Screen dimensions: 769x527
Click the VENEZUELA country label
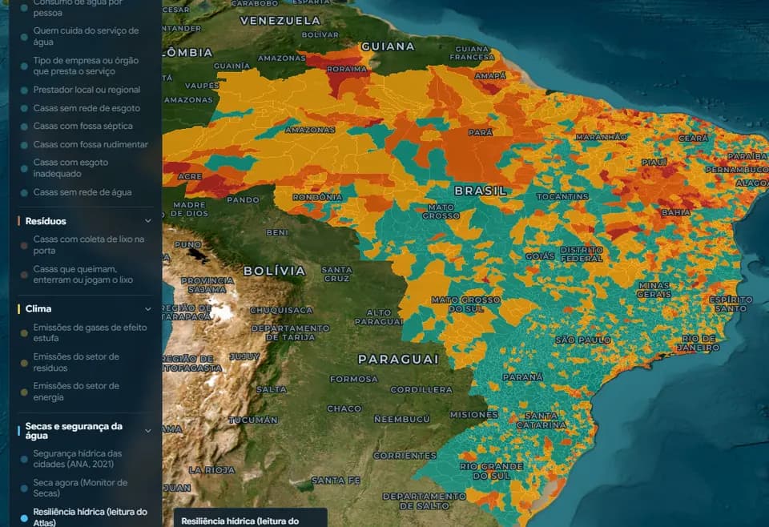[280, 21]
